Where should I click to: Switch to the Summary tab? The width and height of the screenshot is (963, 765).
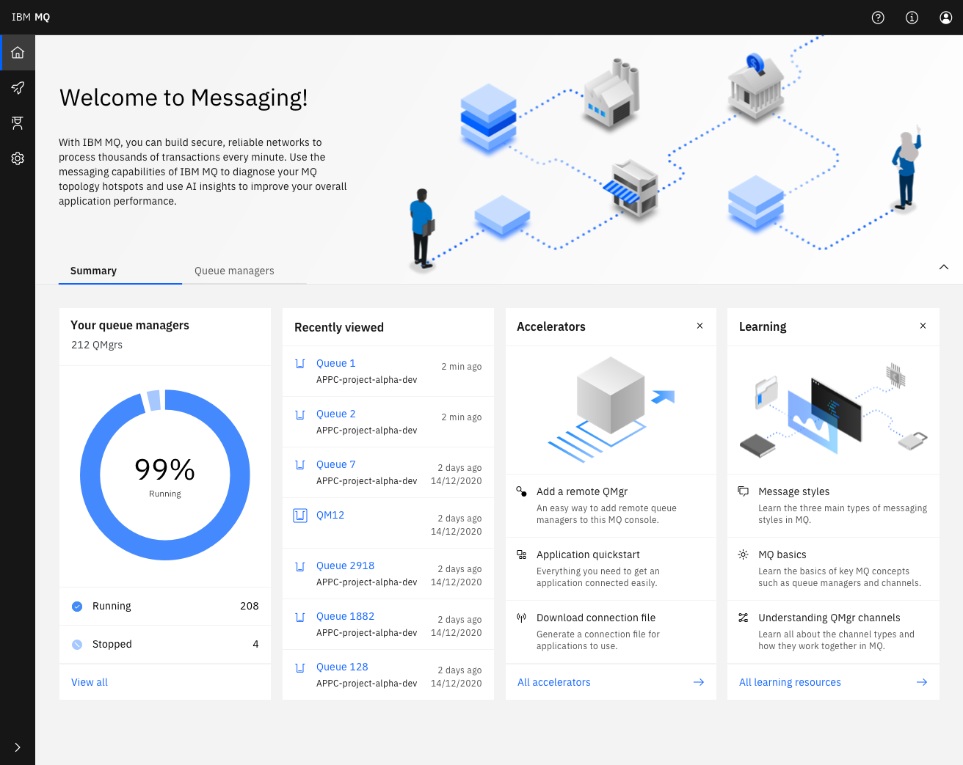pos(120,271)
